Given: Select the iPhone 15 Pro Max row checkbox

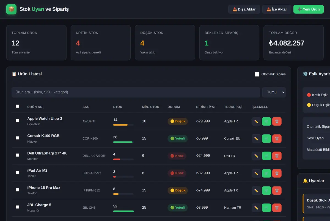Looking at the screenshot, I should (17, 190).
